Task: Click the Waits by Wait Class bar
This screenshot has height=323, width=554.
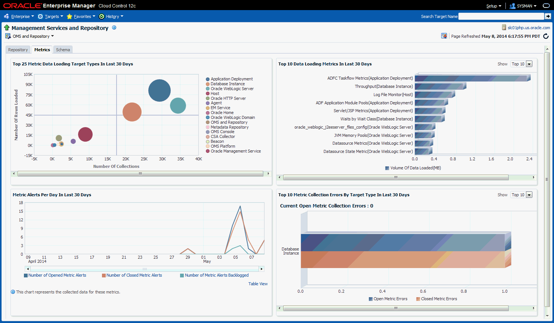Action: (x=430, y=119)
